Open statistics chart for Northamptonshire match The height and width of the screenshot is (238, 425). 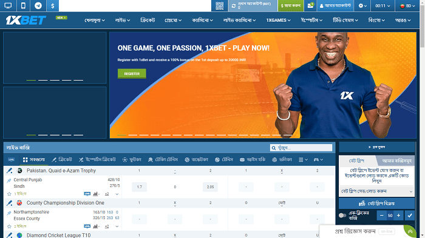point(96,226)
